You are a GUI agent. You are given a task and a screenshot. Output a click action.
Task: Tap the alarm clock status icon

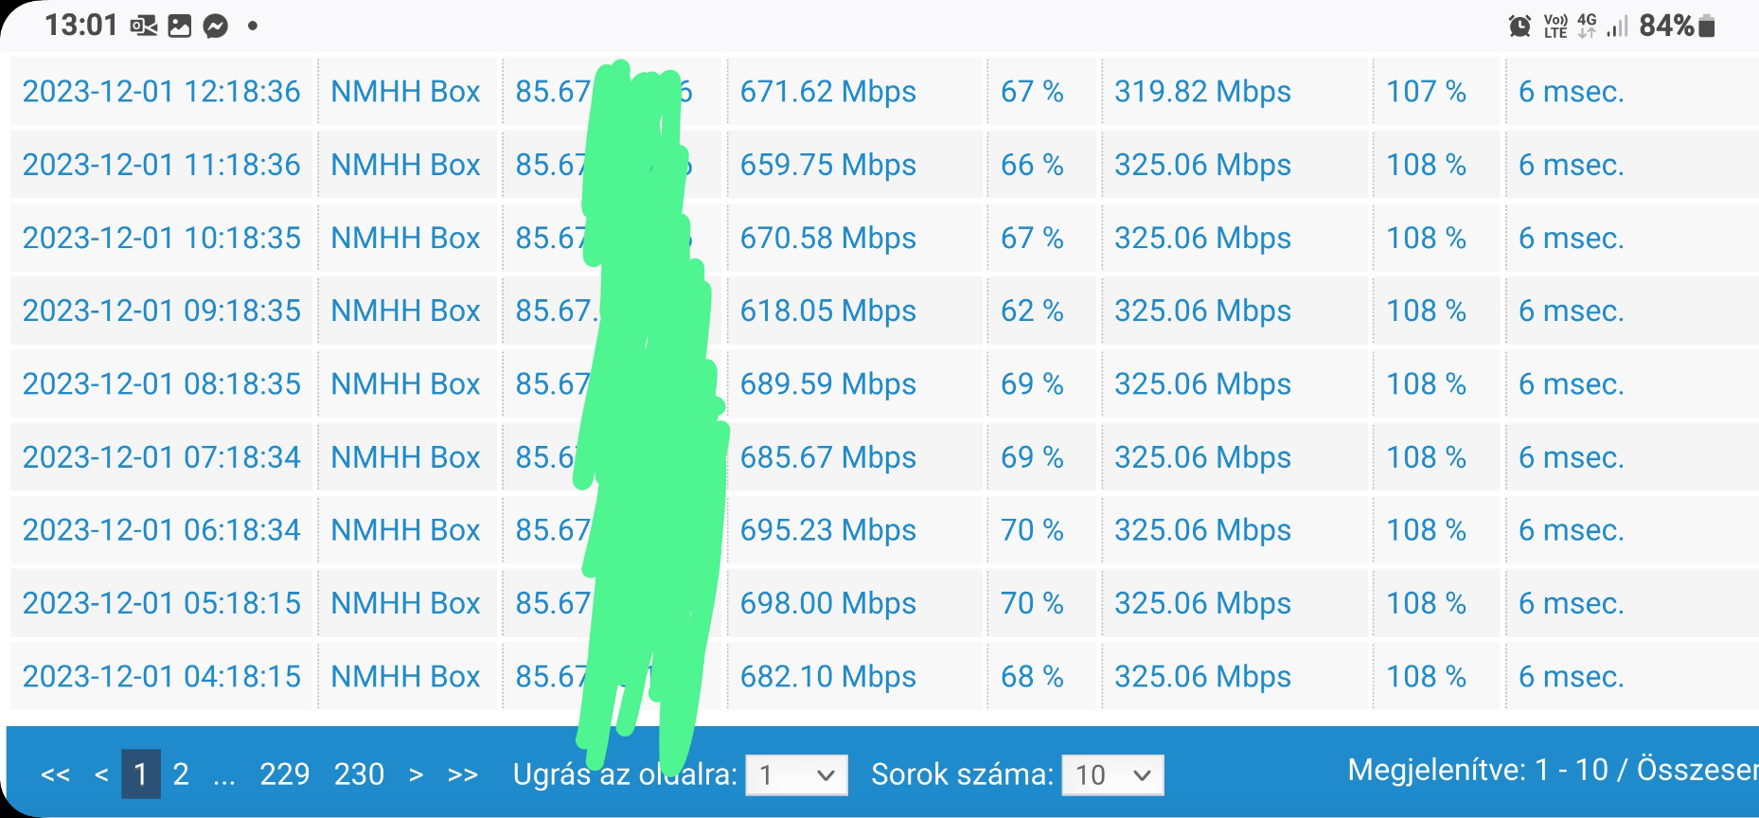click(x=1519, y=26)
